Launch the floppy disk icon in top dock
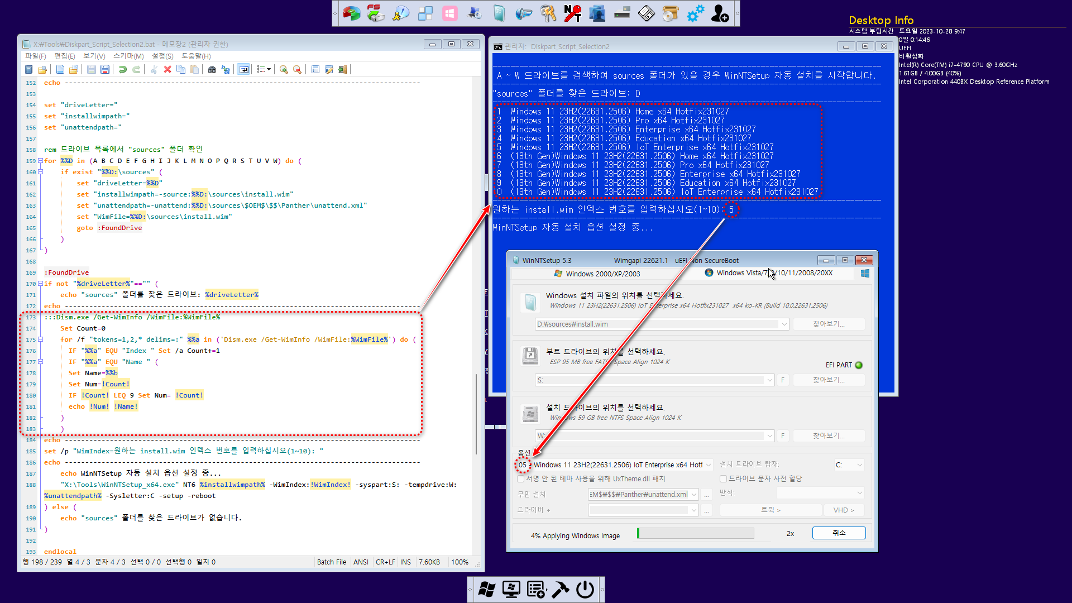Screen dimensions: 1072x603 [x=646, y=13]
